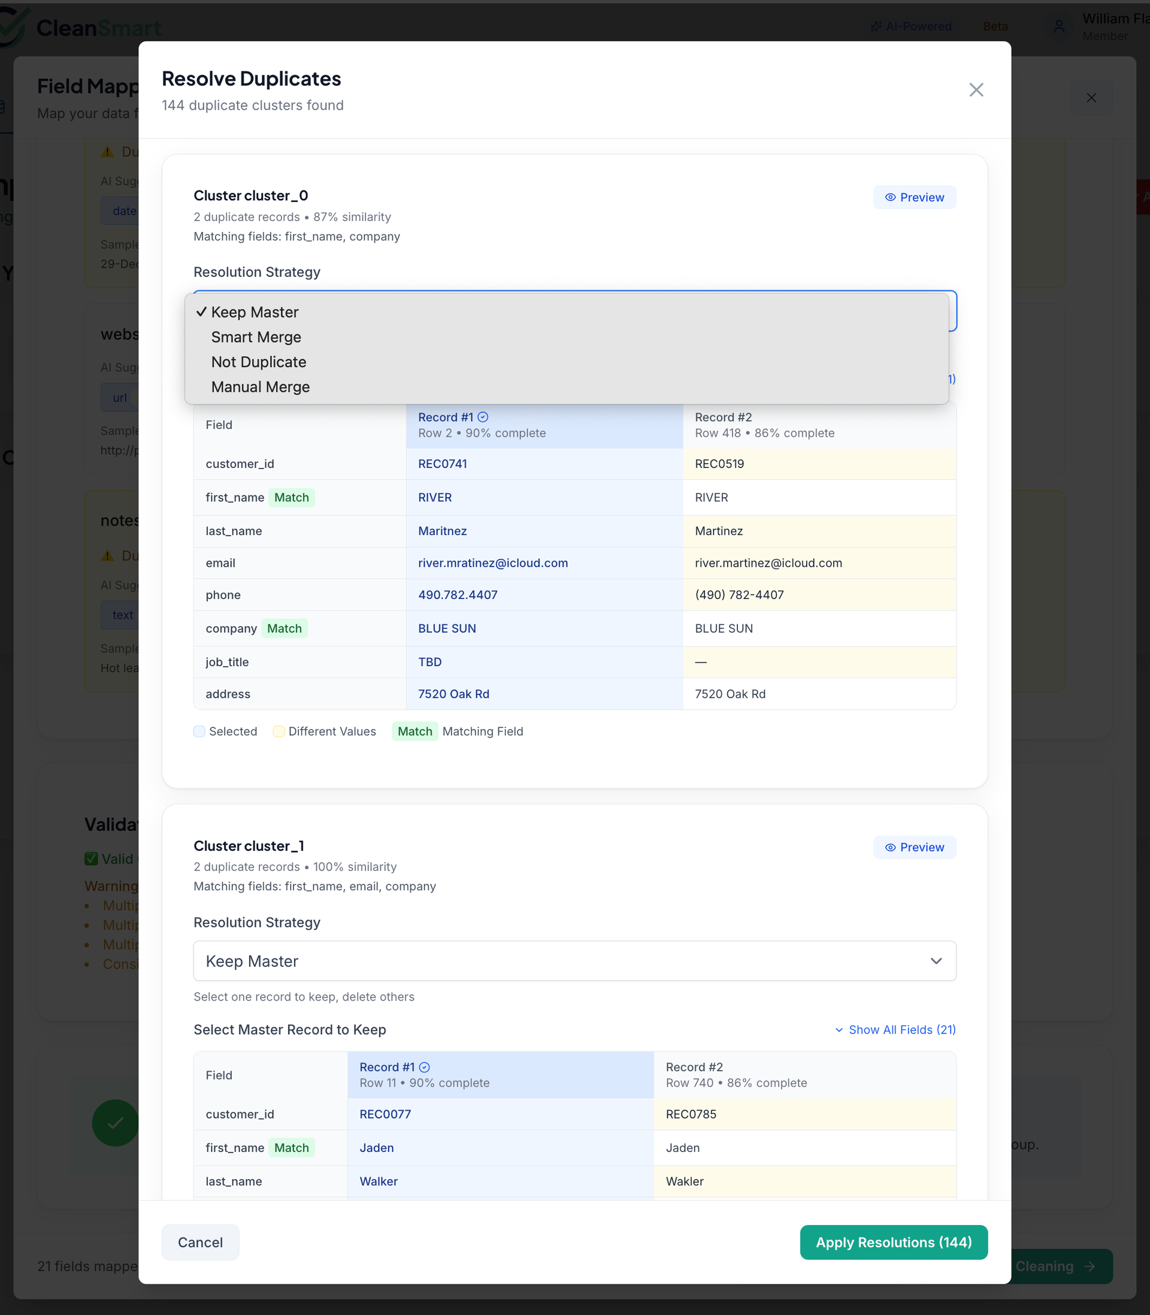Click the green success checkmark in the background panel
Screen dimensions: 1150x1315
coord(115,1123)
